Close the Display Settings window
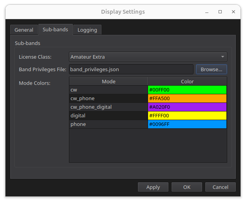The height and width of the screenshot is (203, 246). pos(233,12)
